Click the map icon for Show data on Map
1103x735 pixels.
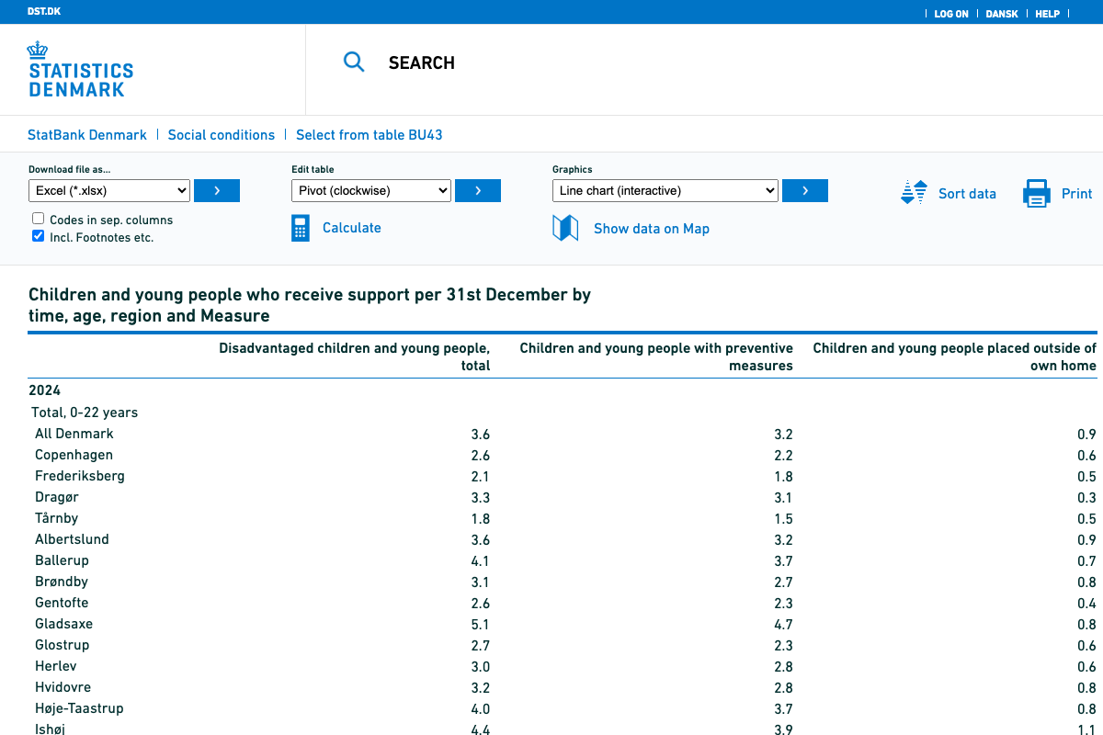pos(565,228)
